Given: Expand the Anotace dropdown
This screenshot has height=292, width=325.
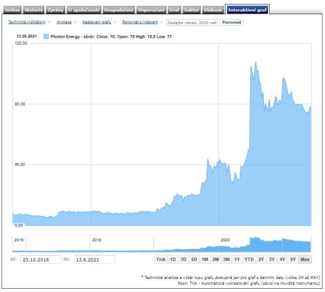Looking at the screenshot, I should tap(64, 22).
